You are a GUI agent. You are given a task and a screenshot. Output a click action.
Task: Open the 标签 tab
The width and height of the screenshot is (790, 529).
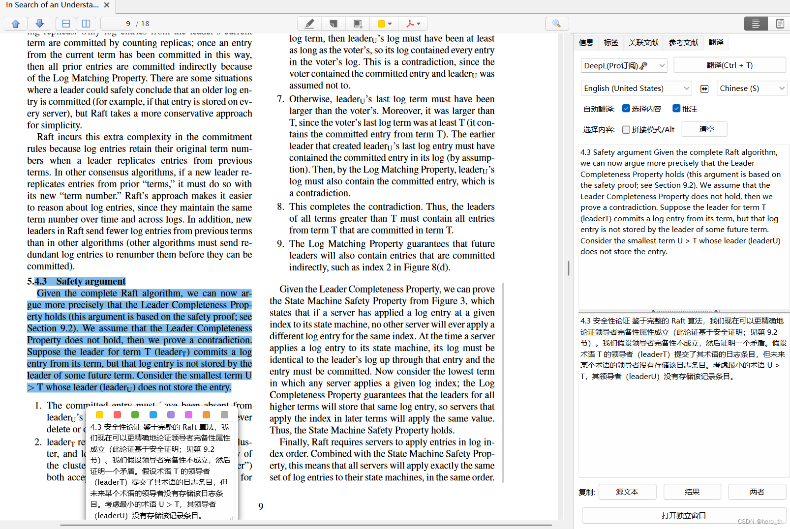click(611, 43)
